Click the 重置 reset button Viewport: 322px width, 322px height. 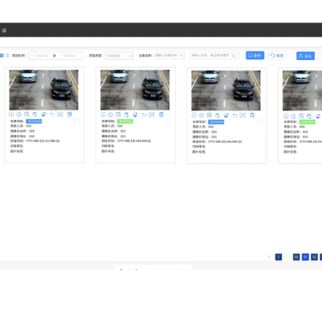click(277, 56)
